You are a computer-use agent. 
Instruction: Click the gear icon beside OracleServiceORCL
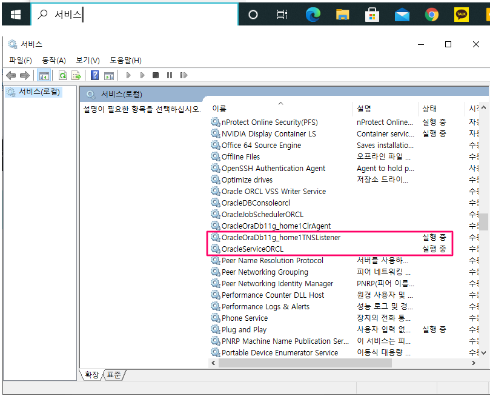(x=215, y=249)
